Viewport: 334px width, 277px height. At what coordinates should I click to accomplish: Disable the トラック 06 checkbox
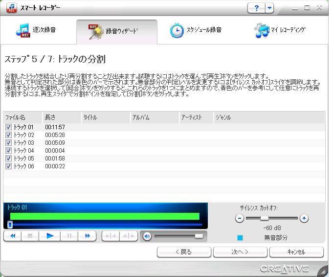pos(8,166)
